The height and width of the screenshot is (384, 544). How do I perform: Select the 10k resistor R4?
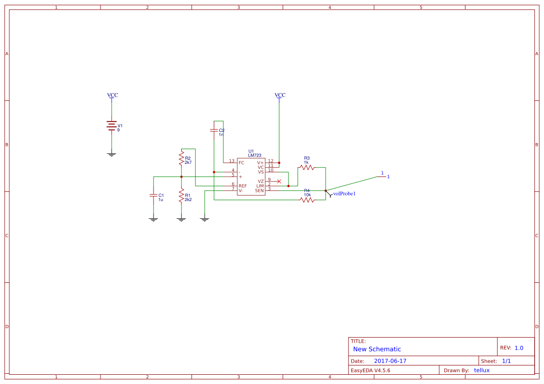[308, 199]
